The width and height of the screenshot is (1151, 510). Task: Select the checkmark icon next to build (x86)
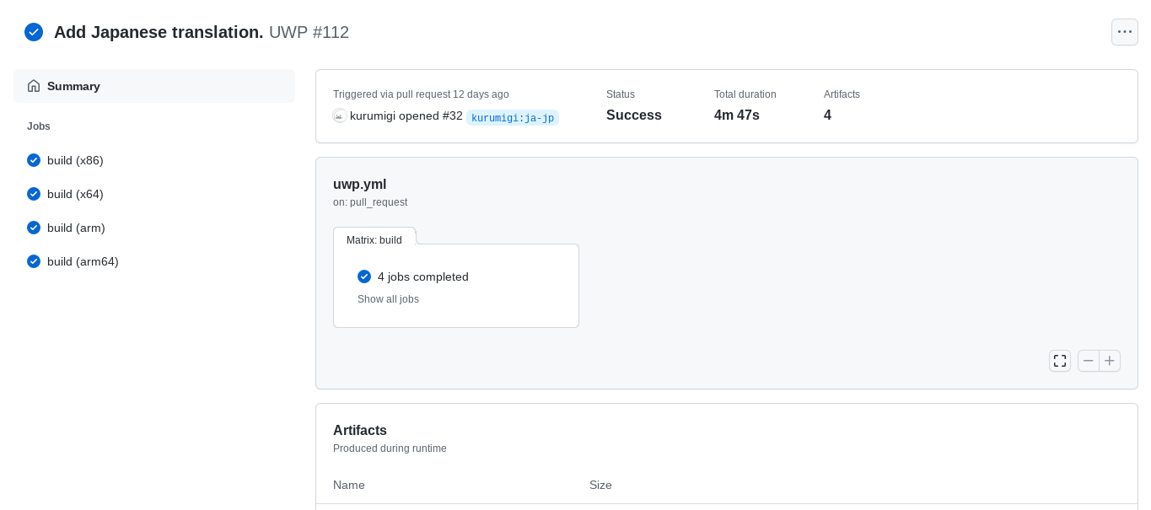pyautogui.click(x=34, y=160)
